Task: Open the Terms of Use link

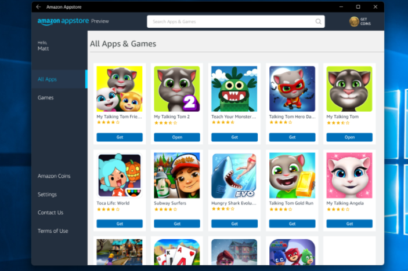Action: [53, 231]
